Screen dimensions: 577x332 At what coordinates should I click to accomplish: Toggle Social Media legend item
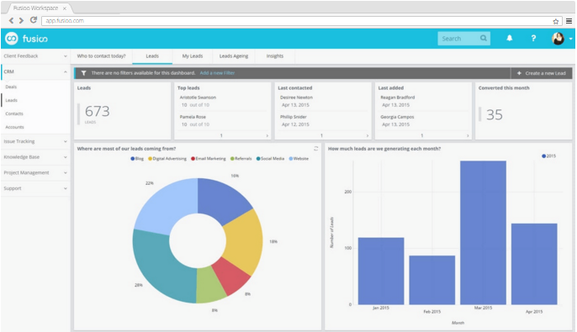(271, 159)
